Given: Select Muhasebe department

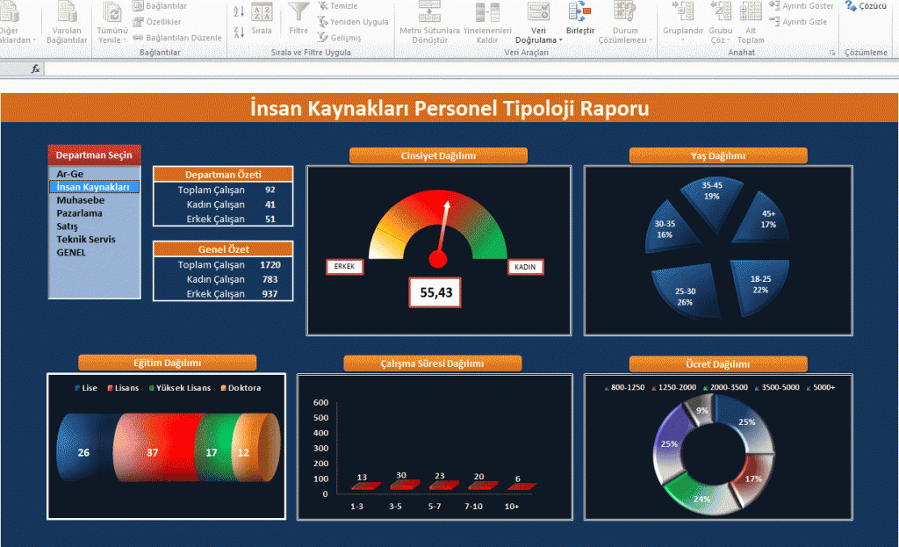Looking at the screenshot, I should tap(95, 200).
